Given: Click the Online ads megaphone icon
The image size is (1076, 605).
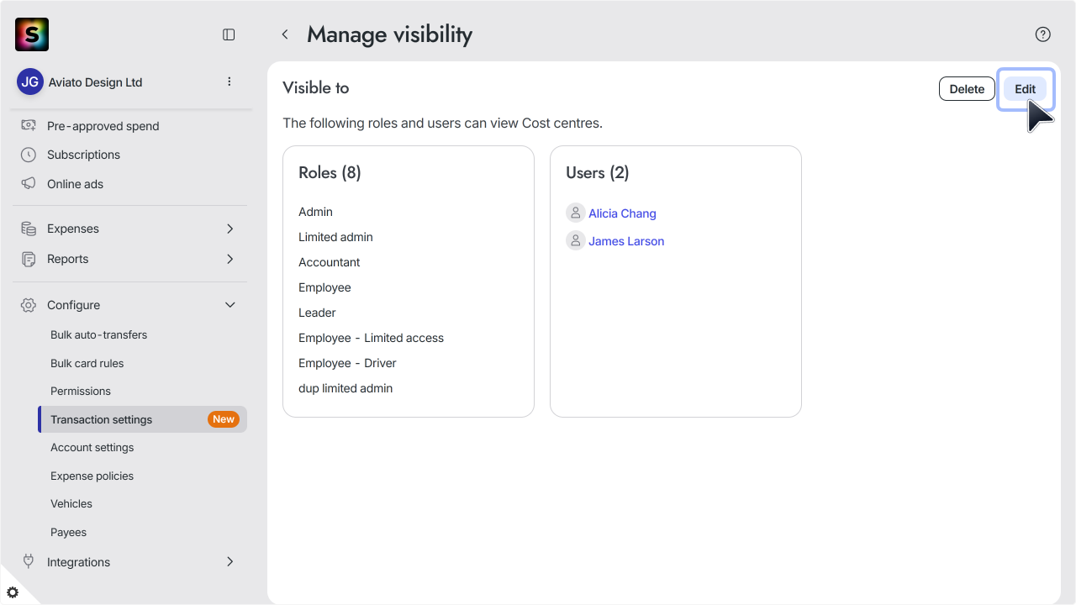Looking at the screenshot, I should click(29, 183).
